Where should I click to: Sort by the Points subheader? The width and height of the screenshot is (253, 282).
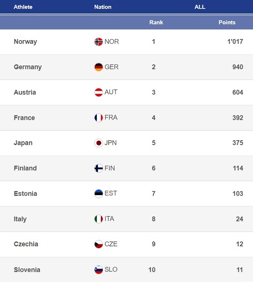coord(227,22)
